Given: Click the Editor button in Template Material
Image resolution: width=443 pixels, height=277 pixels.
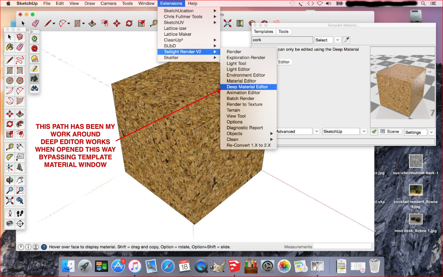Looking at the screenshot, I should click(x=284, y=62).
